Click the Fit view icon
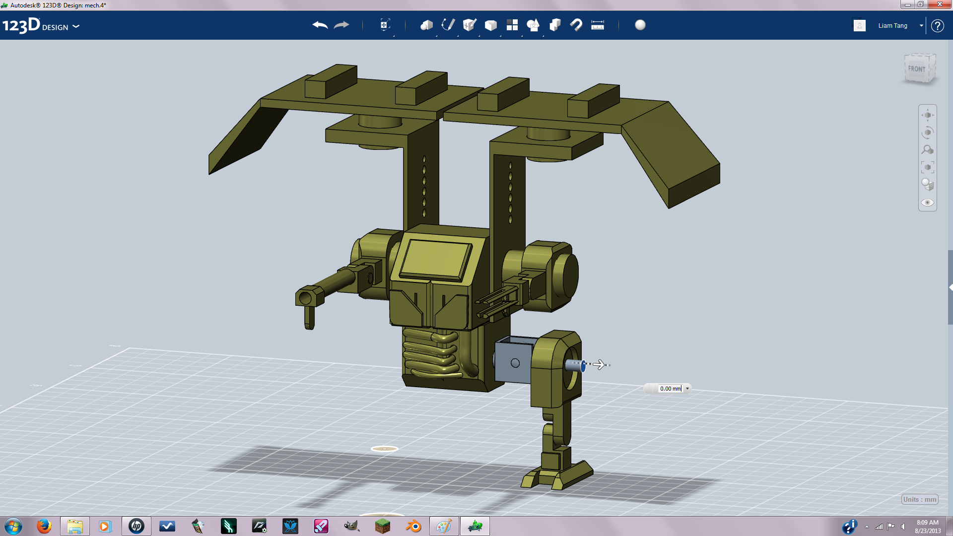Screen dimensions: 953x536 [928, 167]
